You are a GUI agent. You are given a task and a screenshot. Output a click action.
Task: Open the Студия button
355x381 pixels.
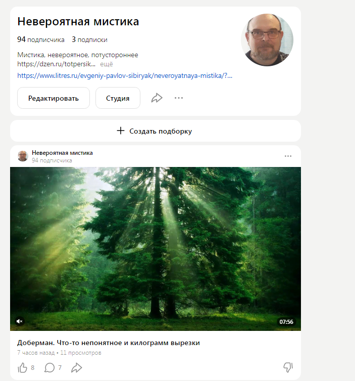tap(118, 98)
